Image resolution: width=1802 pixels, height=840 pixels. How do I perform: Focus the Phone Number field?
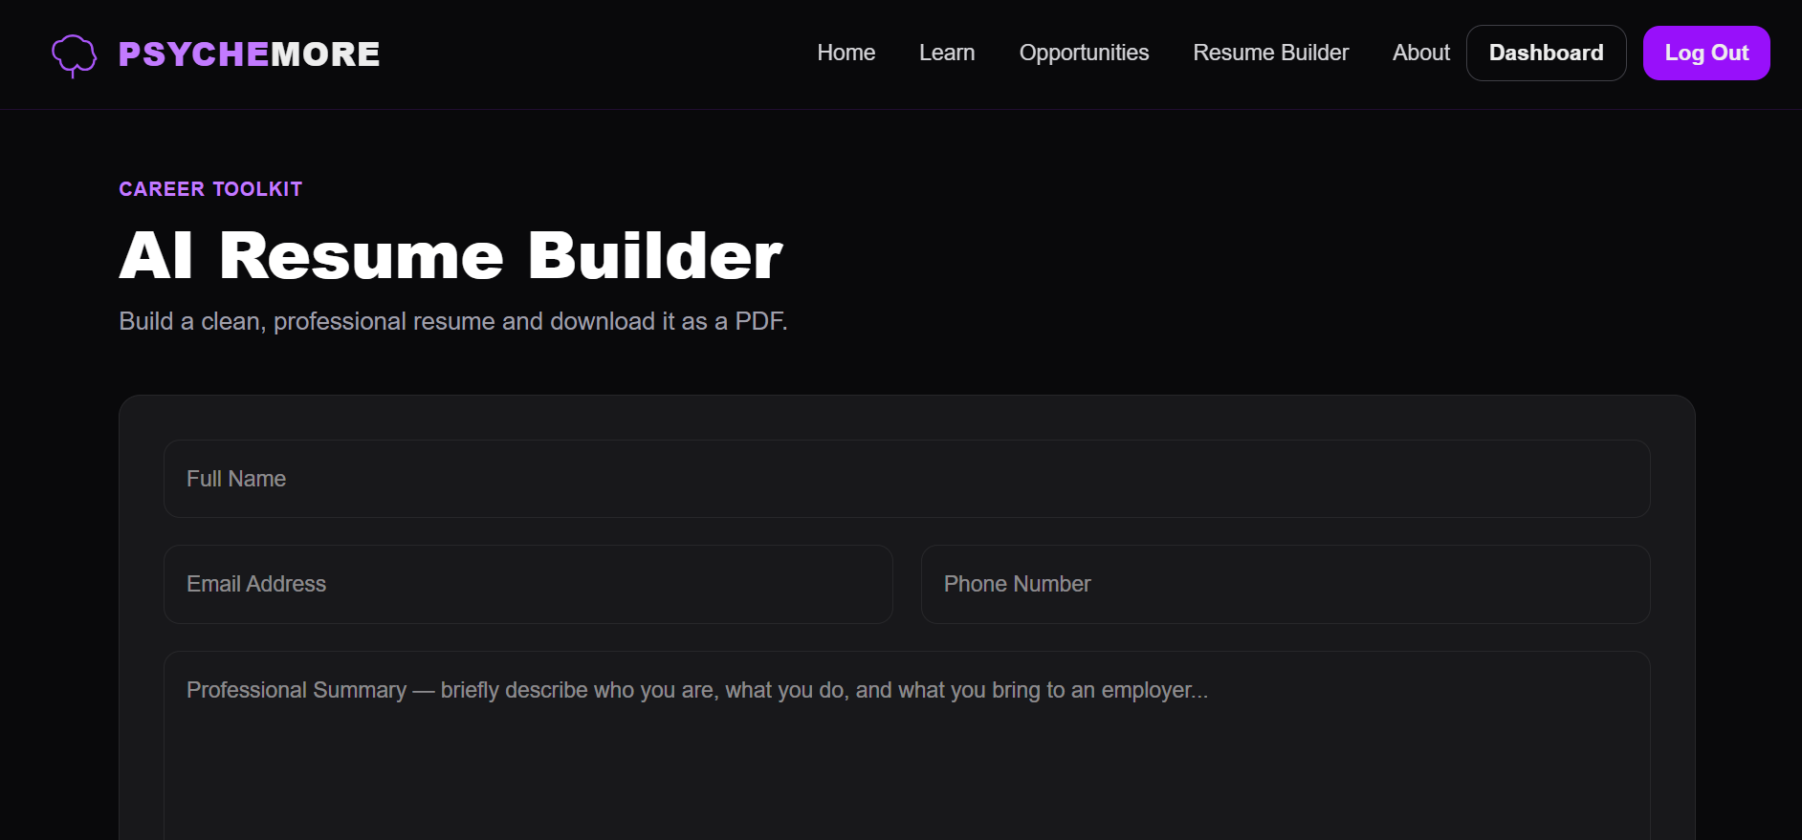(1286, 584)
